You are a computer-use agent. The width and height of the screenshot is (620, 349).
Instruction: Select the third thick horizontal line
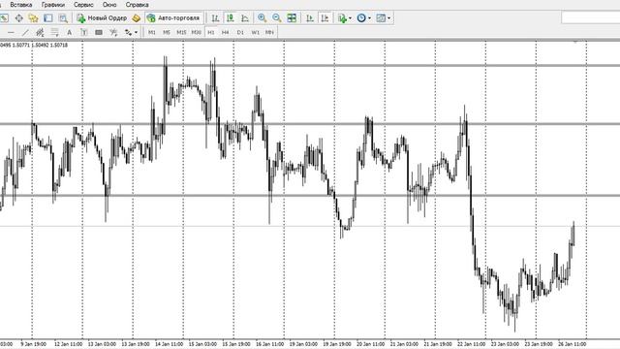pyautogui.click(x=310, y=195)
